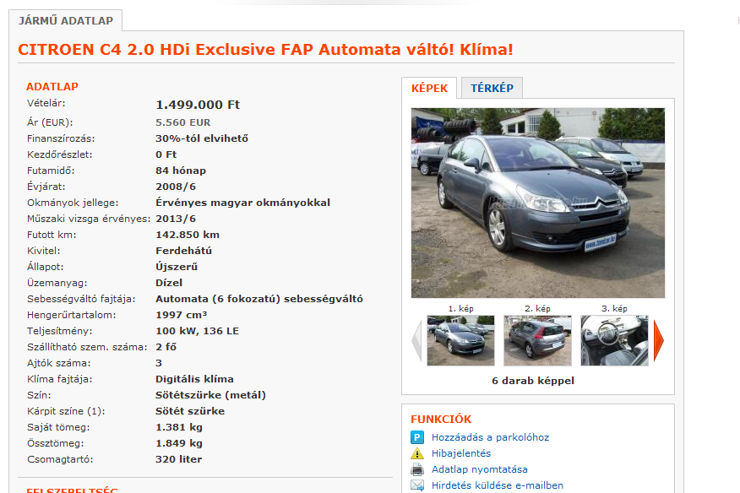Viewport: 740px width, 493px height.
Task: Click the grey left gallery arrow
Action: pyautogui.click(x=416, y=340)
